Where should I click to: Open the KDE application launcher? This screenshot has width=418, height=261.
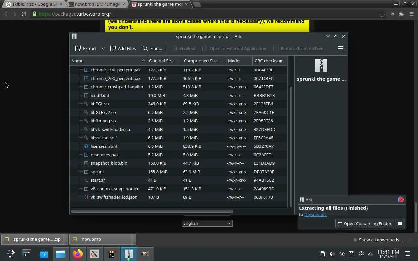[10, 253]
